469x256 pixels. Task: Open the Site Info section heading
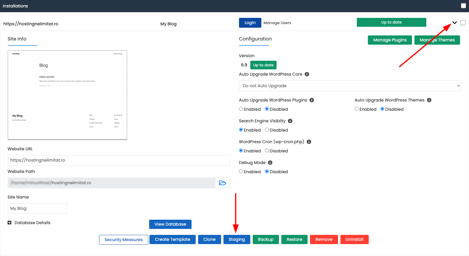17,39
